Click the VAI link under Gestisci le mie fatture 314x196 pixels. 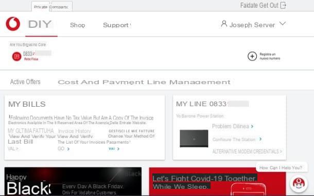pyautogui.click(x=114, y=149)
